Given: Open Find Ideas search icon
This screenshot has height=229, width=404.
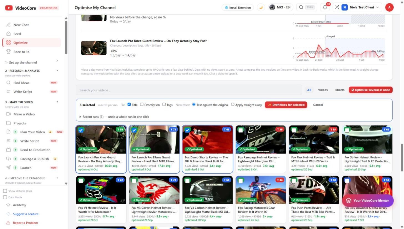Looking at the screenshot, I should 9,83.
